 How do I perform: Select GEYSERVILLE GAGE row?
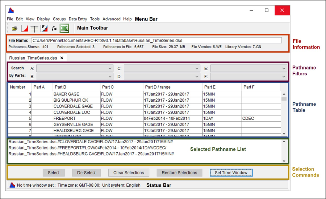coord(145,124)
